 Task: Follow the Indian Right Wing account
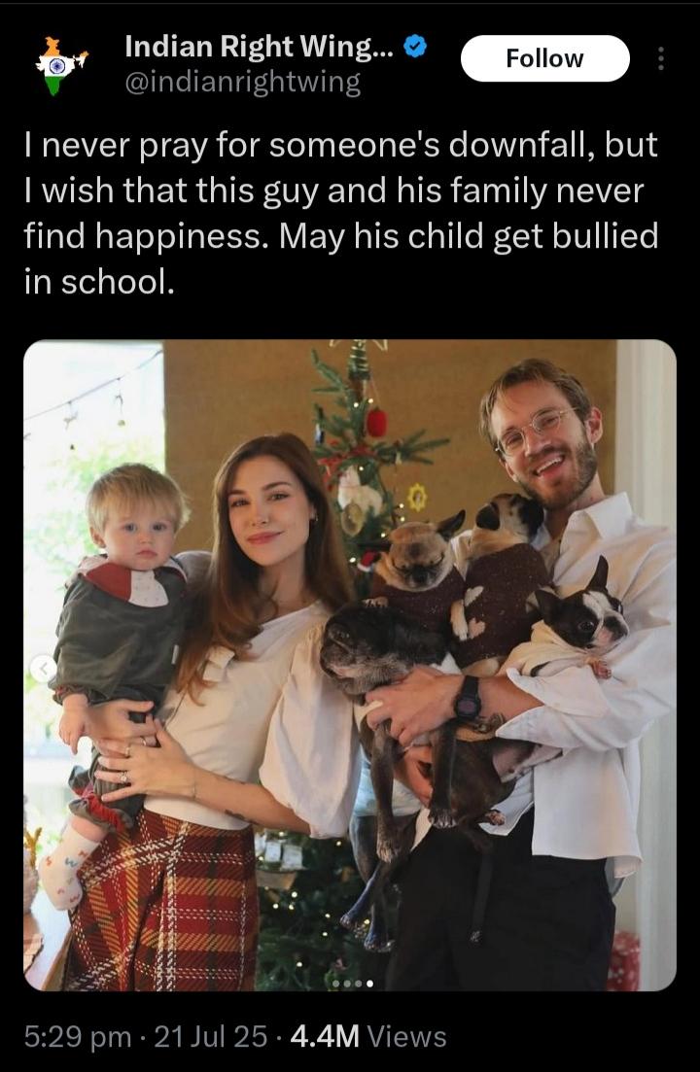(x=544, y=58)
